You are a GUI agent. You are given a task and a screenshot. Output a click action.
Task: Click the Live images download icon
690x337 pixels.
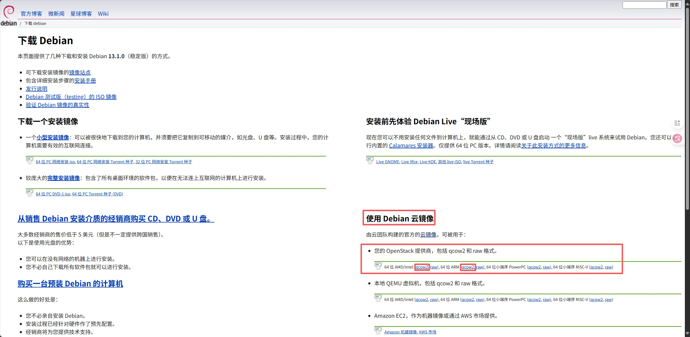point(370,161)
